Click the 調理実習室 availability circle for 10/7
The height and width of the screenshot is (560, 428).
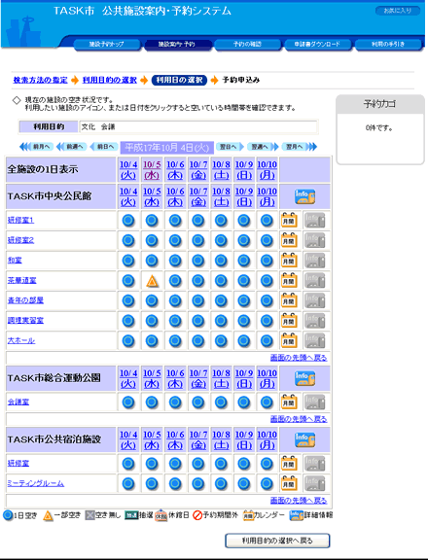click(x=197, y=321)
